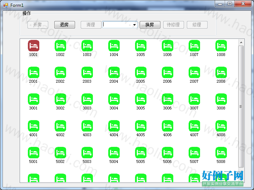Image resolution: width=254 pixels, height=190 pixels.
Task: Select room 1006 bed icon
Action: [x=168, y=46]
